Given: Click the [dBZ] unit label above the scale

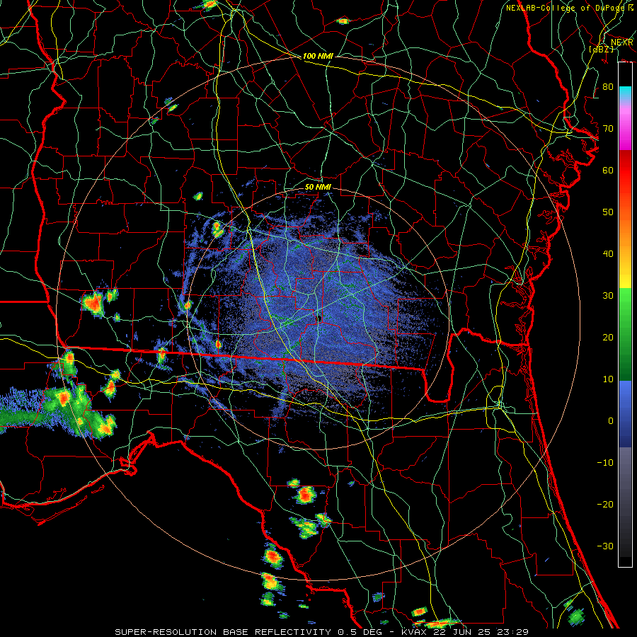Looking at the screenshot, I should click(601, 49).
